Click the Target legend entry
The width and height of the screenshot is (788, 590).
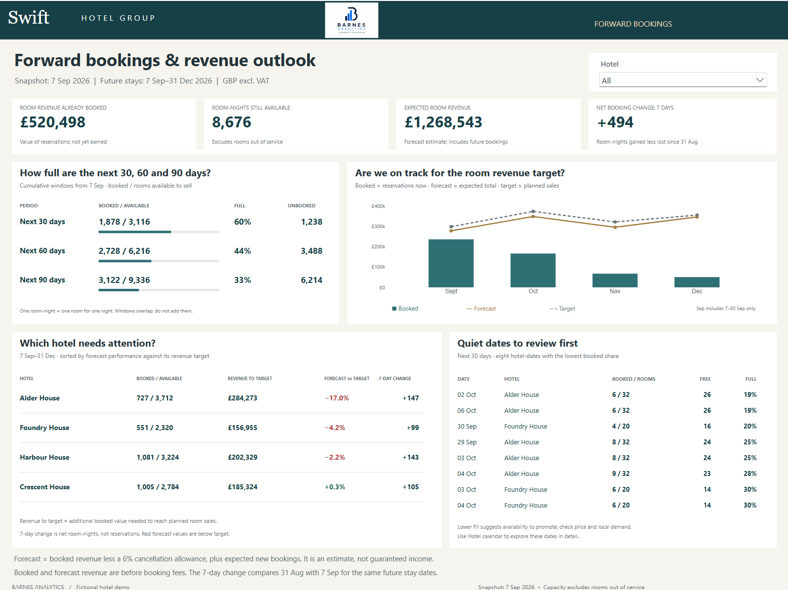(x=562, y=309)
